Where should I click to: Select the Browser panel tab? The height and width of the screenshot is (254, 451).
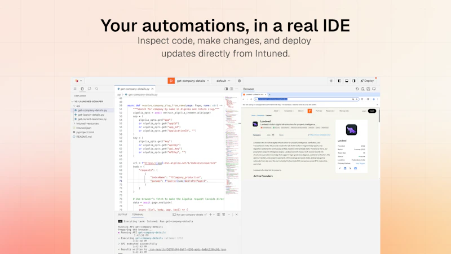pyautogui.click(x=249, y=89)
